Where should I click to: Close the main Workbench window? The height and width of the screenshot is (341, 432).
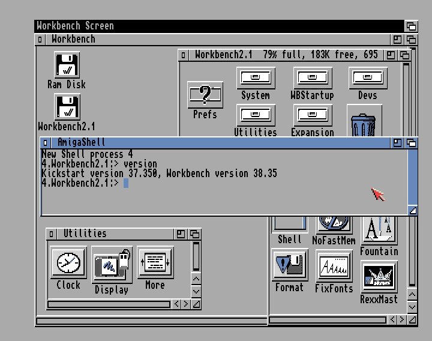pos(40,40)
